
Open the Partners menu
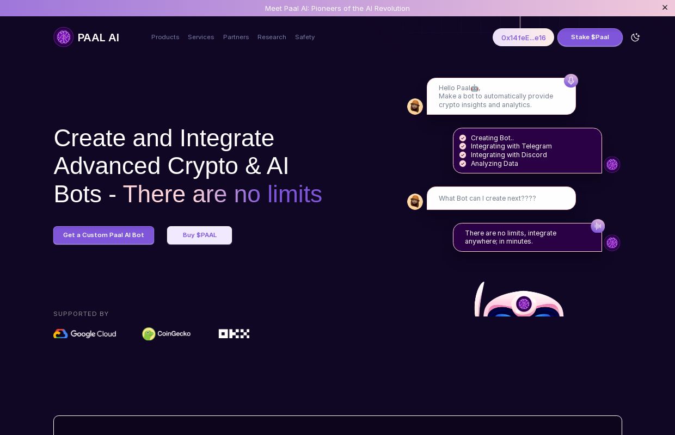pos(236,37)
